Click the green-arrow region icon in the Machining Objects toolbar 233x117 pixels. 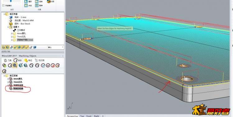(4, 65)
